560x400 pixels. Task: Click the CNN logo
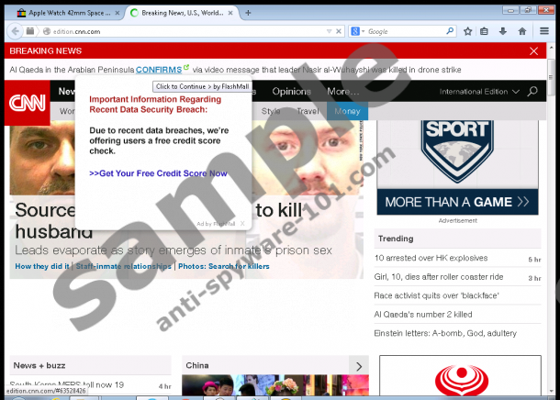[x=28, y=102]
